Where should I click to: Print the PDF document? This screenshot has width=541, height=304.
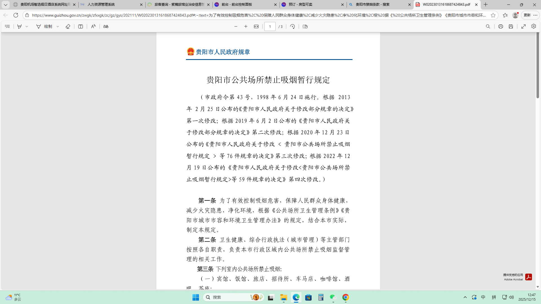(x=500, y=26)
